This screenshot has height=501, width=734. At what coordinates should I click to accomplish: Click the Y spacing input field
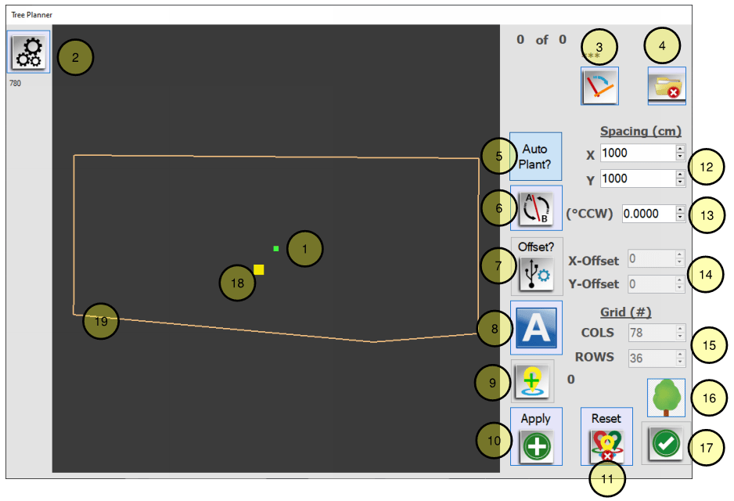[637, 178]
